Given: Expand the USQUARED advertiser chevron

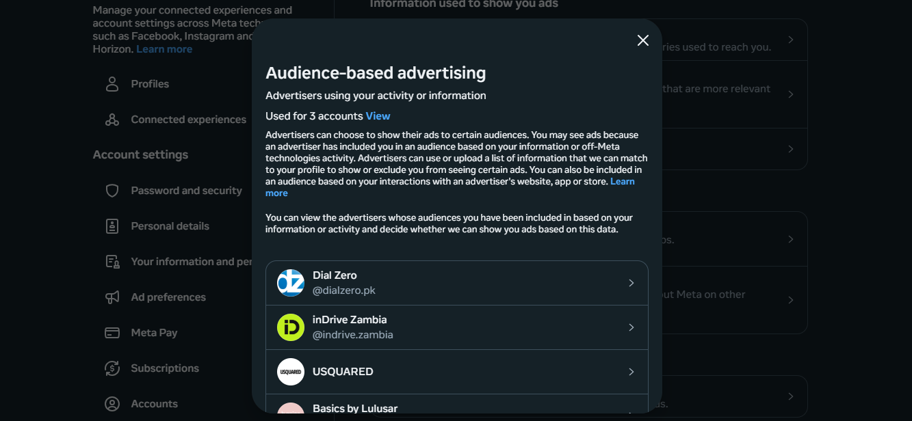Looking at the screenshot, I should [x=631, y=372].
